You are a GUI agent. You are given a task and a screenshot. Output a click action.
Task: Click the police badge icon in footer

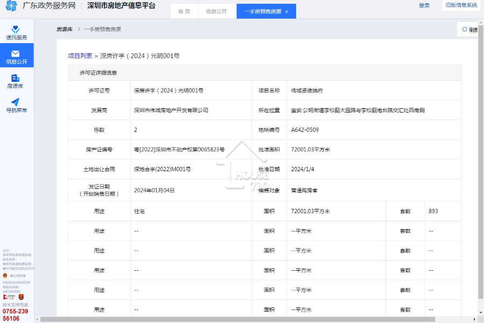pos(5,276)
